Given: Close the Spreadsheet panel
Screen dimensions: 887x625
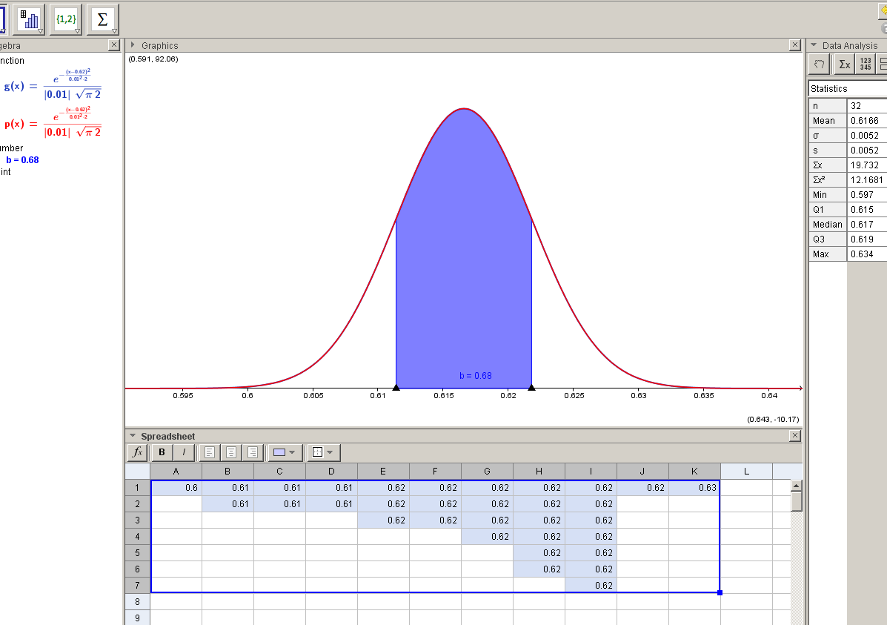Looking at the screenshot, I should pos(795,435).
